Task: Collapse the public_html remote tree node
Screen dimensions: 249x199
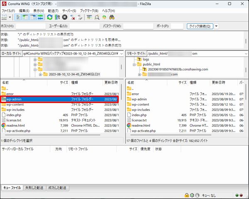Action: (134, 64)
